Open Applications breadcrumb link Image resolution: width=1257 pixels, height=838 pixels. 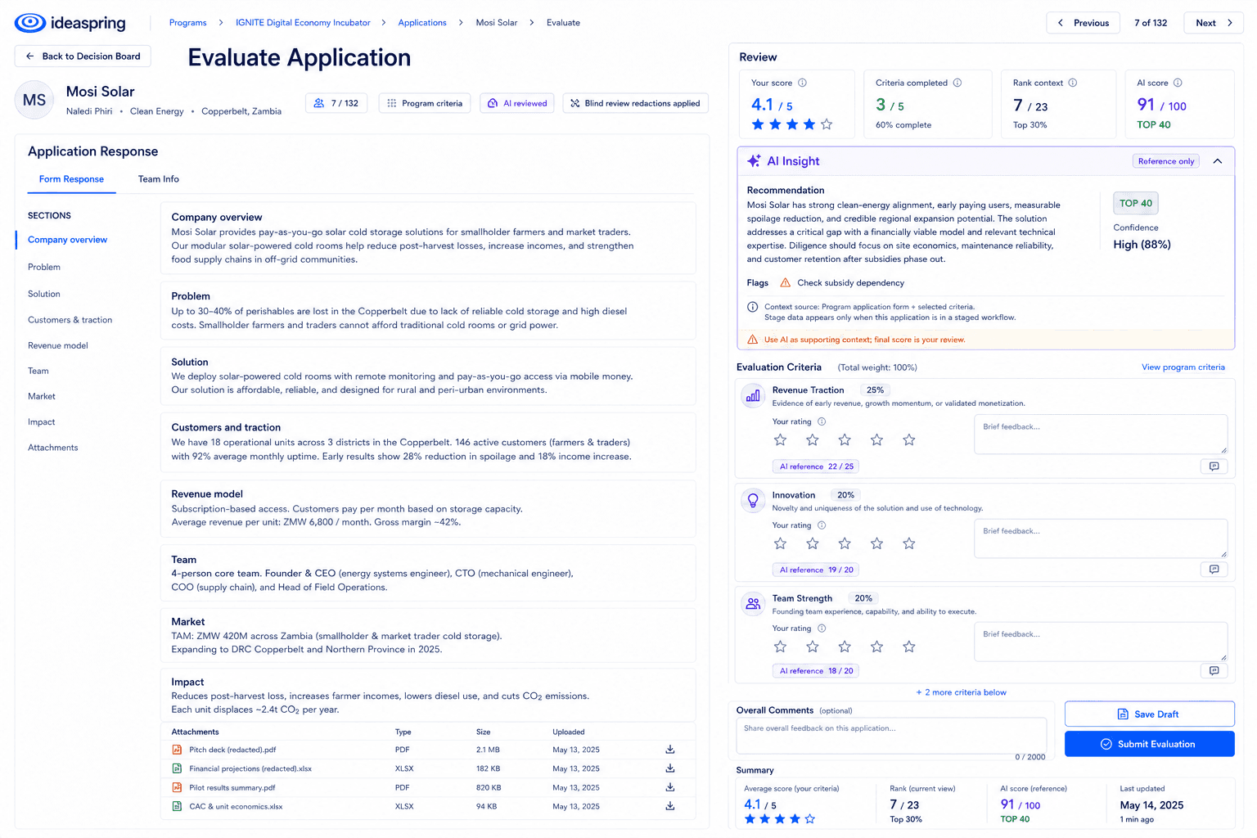(422, 23)
